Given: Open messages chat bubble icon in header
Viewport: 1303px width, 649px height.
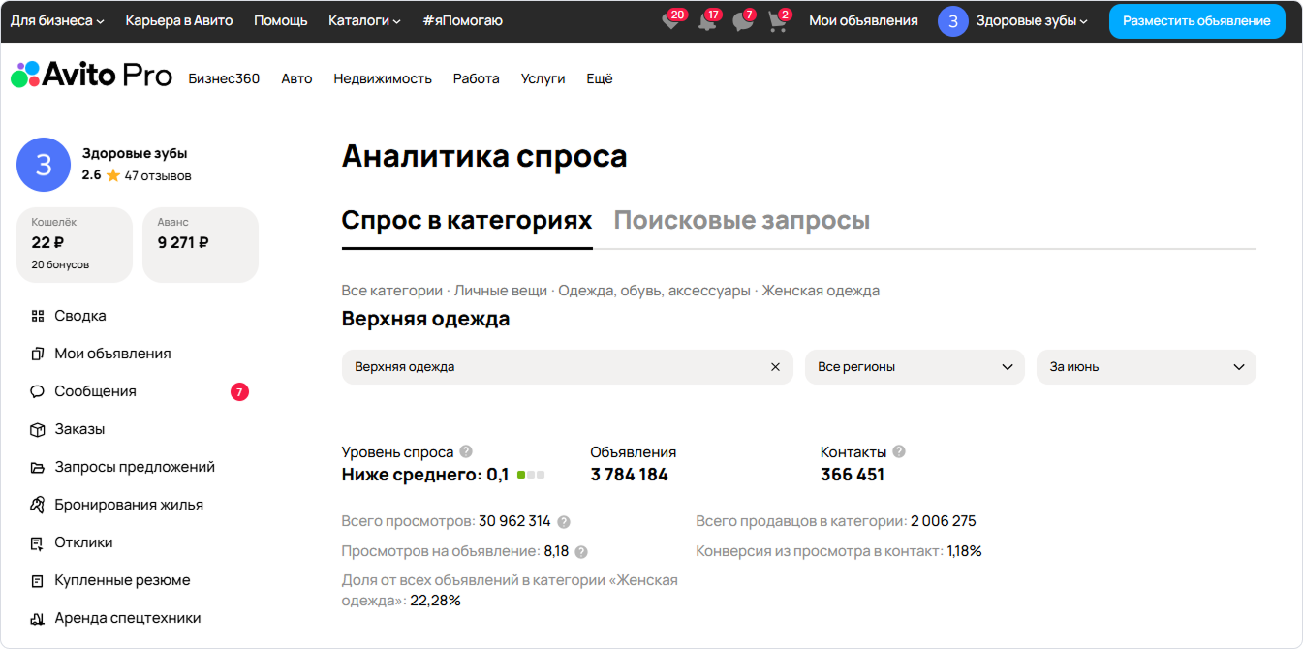Looking at the screenshot, I should pos(743,21).
